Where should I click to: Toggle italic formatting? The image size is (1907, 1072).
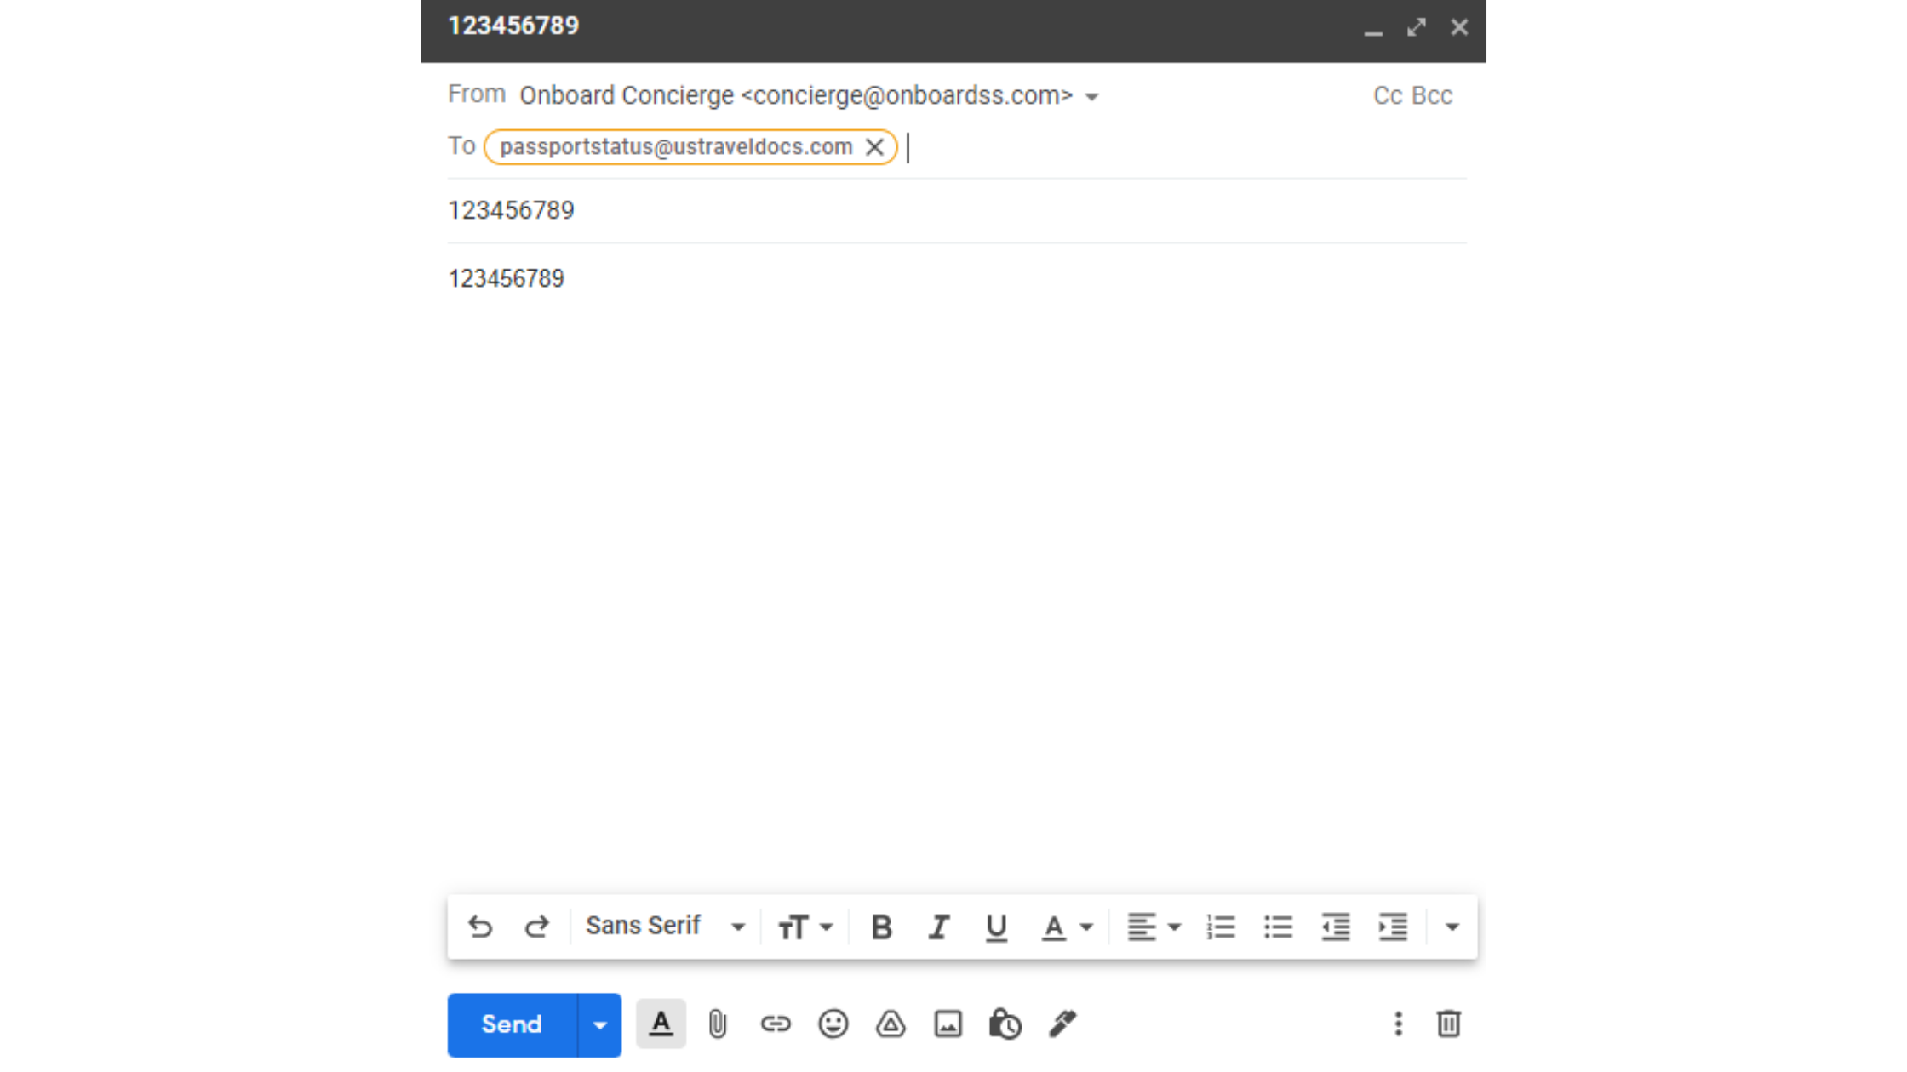(x=938, y=927)
